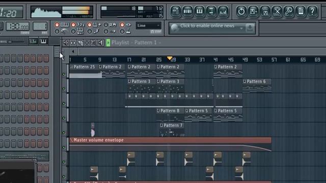Mute the Master volume envelope track

tap(64, 147)
